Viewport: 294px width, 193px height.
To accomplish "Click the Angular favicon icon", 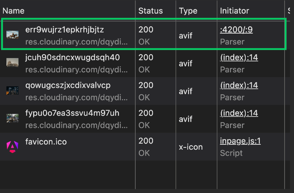I will 12,147.
